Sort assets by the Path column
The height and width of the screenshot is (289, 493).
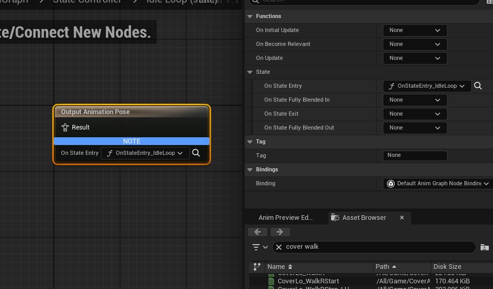402,266
